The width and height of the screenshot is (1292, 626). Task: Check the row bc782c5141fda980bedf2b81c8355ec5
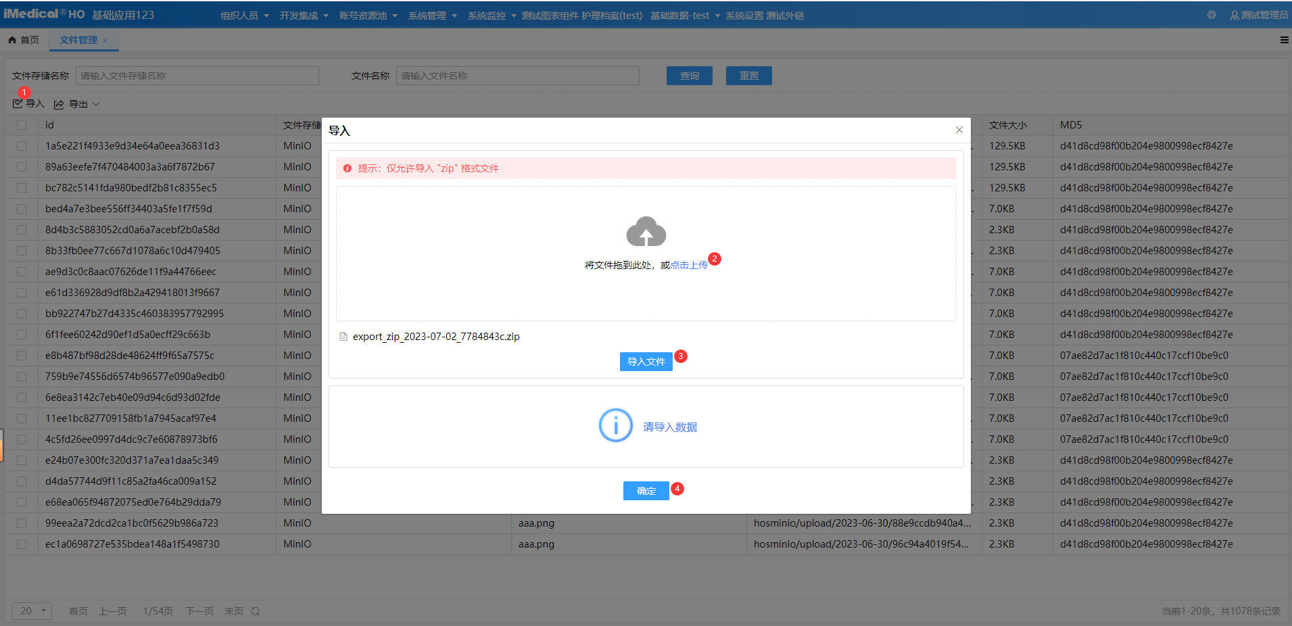click(x=22, y=188)
